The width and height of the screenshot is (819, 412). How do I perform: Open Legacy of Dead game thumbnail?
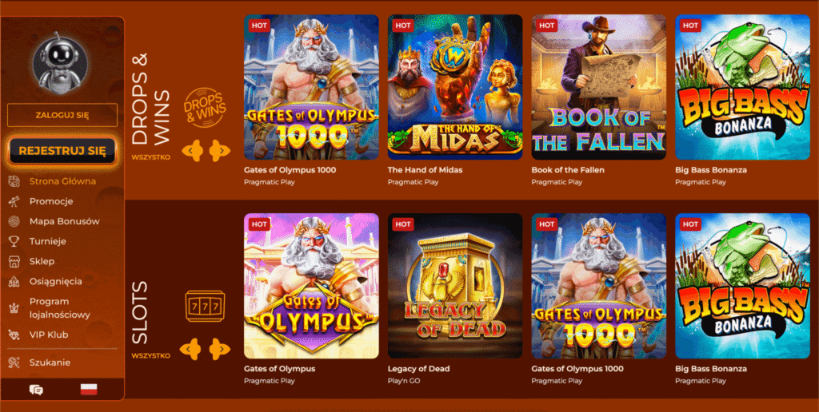[455, 286]
